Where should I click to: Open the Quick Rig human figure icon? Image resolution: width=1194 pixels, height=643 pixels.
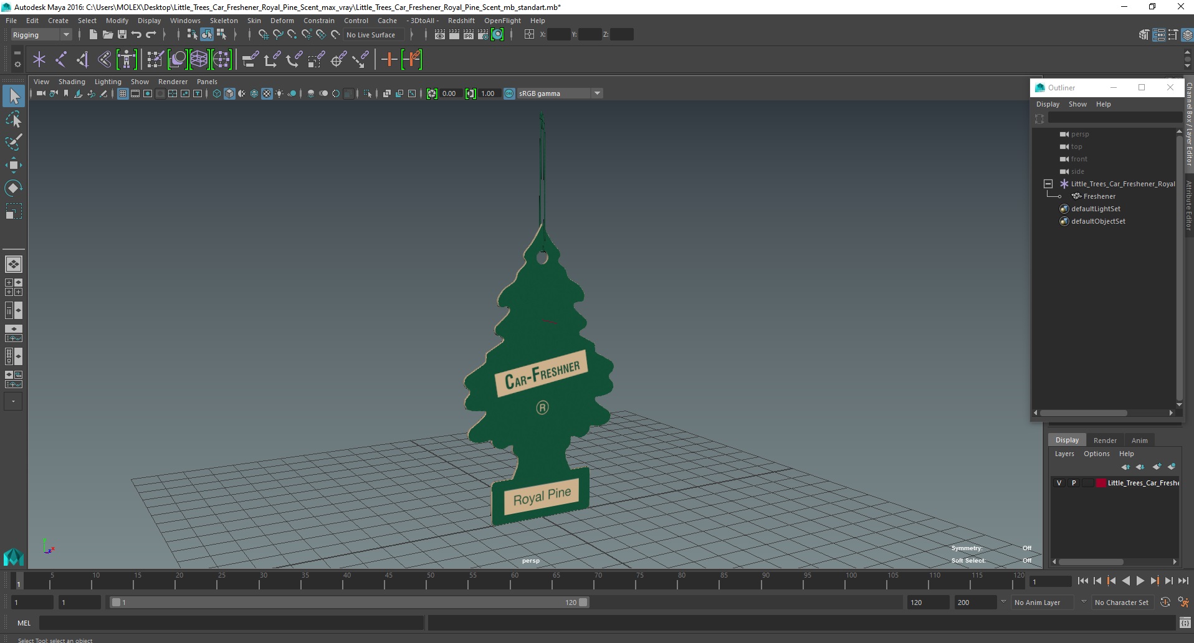(127, 60)
